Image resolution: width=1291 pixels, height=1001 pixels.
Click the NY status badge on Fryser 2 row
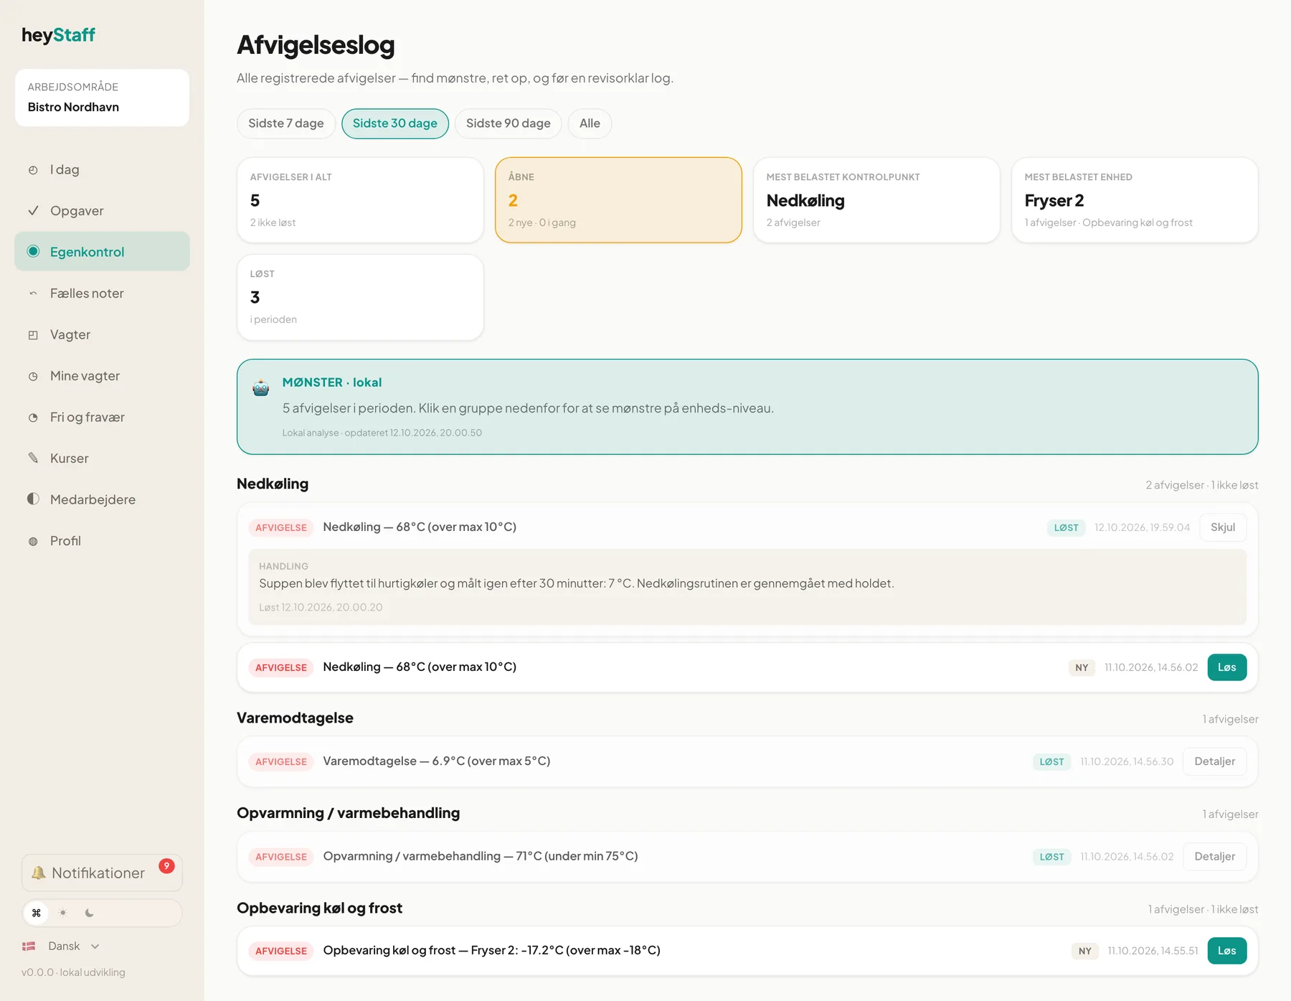[x=1085, y=951]
